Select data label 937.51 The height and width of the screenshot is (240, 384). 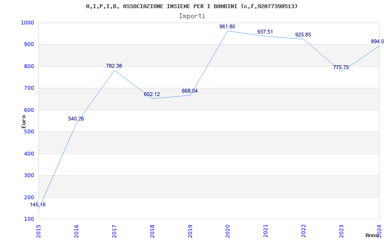click(x=265, y=32)
